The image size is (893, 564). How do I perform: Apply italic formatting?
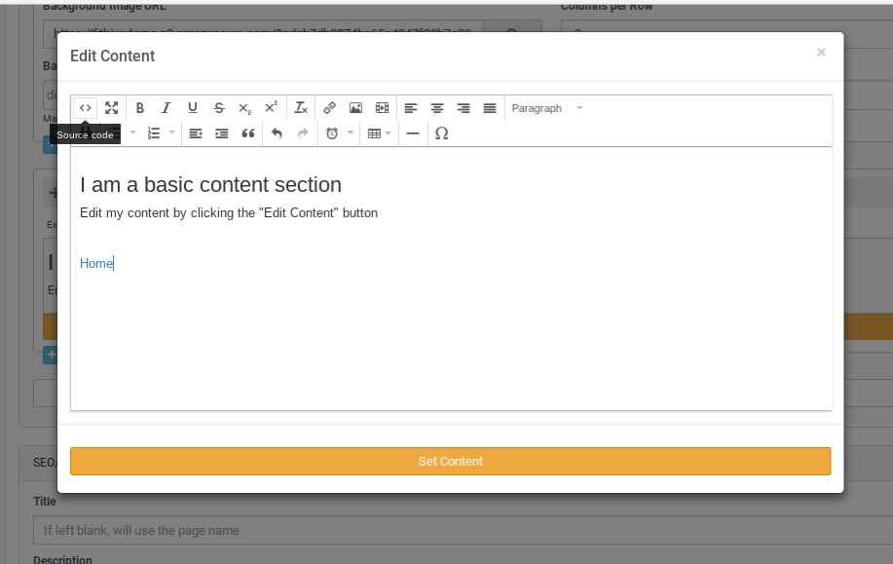[x=167, y=108]
